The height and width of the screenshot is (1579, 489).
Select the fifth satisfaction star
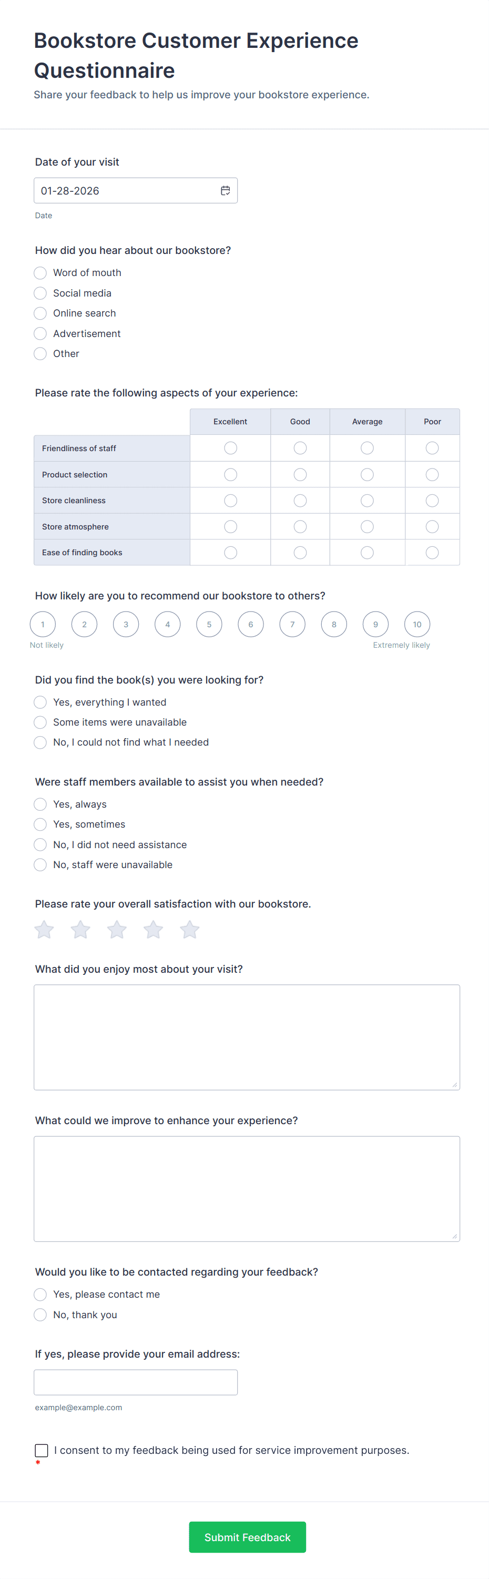[x=190, y=930]
